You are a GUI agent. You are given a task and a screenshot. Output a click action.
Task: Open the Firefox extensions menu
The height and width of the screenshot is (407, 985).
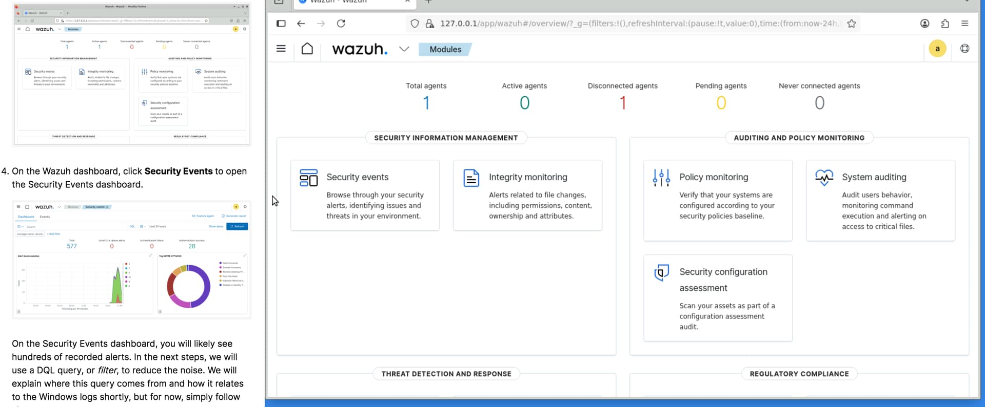coord(945,24)
